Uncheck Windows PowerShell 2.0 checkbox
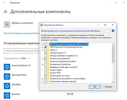Screen dimensions: 127x100 [x=46, y=58]
